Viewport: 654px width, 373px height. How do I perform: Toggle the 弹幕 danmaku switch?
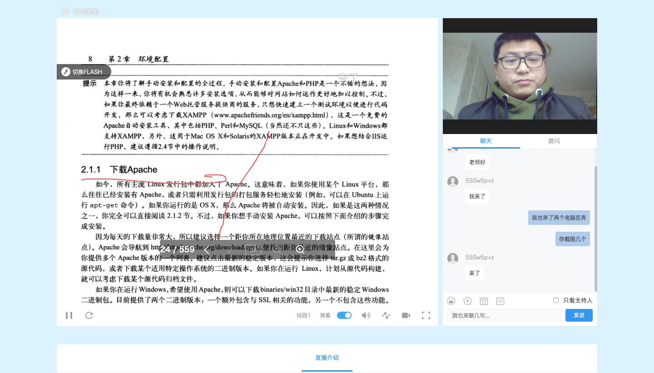click(344, 315)
